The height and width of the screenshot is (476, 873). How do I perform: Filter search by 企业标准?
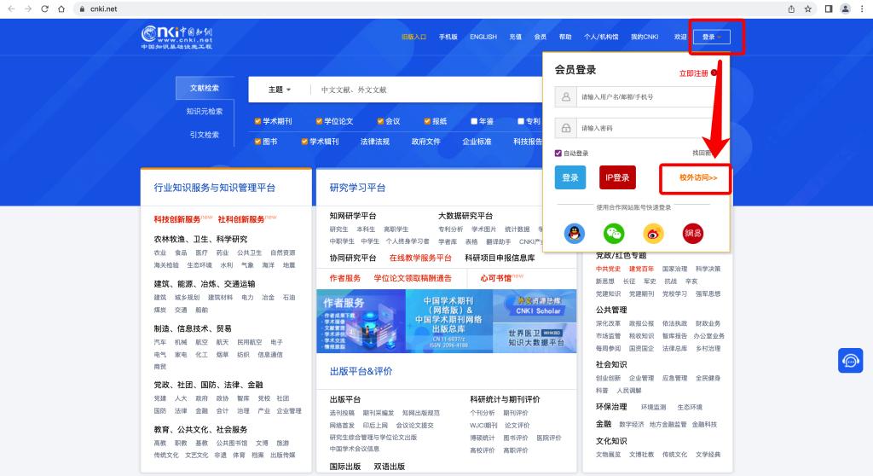[x=477, y=142]
